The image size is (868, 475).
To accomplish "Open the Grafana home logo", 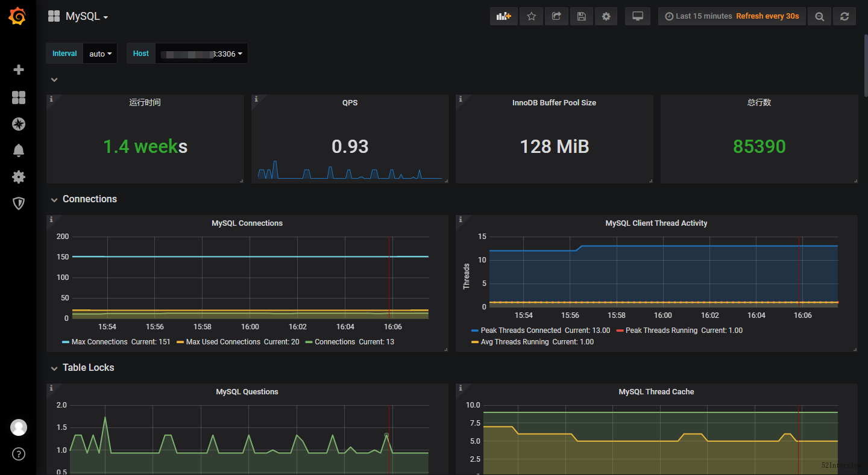I will pos(17,16).
